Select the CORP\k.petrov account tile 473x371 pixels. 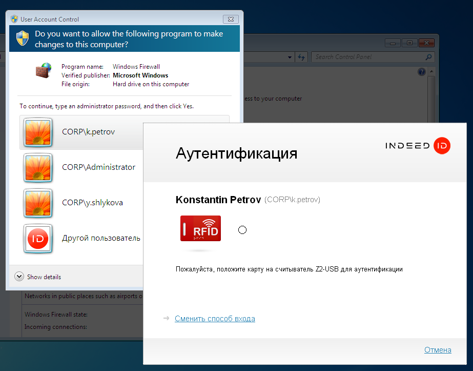[81, 132]
